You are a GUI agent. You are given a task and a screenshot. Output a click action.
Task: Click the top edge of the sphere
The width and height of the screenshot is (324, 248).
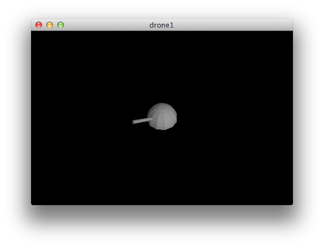162,104
